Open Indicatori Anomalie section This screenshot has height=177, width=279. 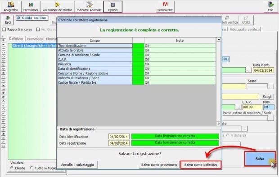(x=89, y=6)
